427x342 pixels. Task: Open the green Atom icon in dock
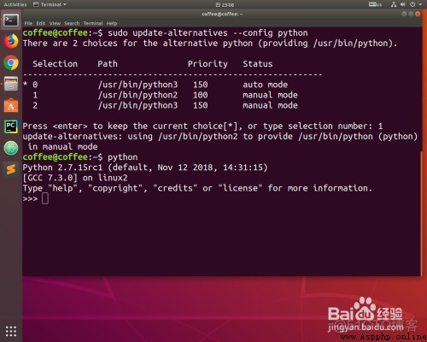[x=11, y=148]
